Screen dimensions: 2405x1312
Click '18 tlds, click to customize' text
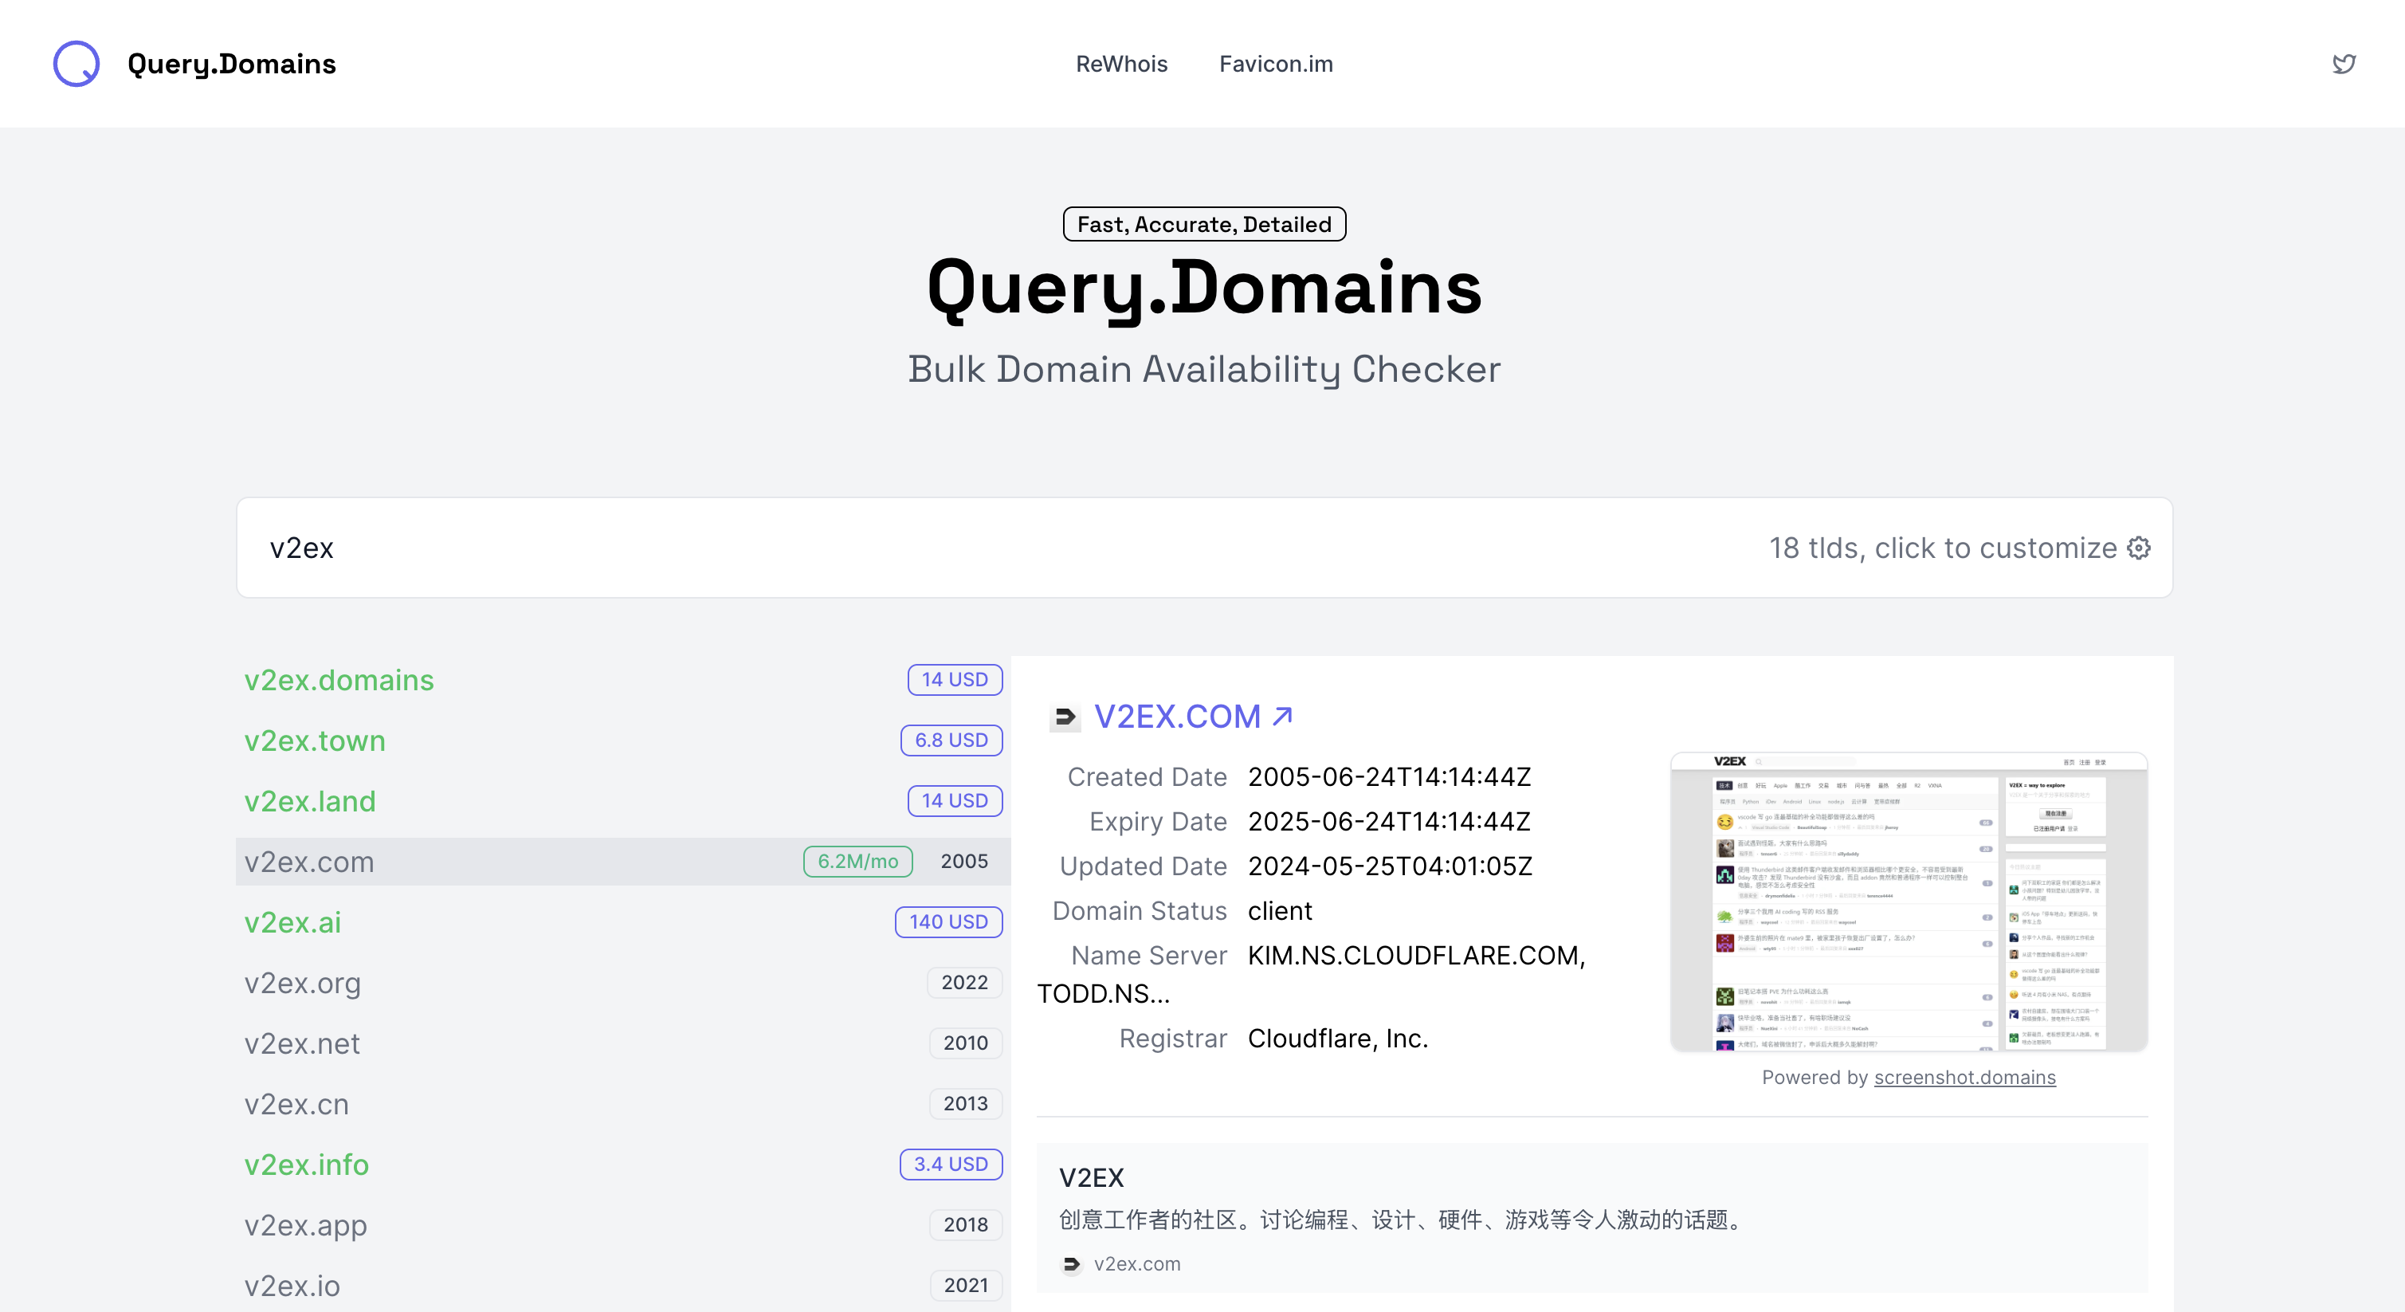pos(1943,548)
